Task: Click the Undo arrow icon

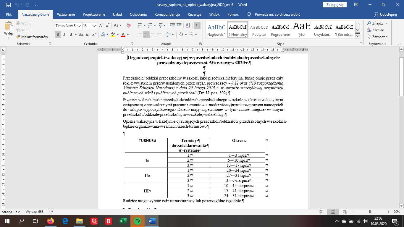Action: pos(17,5)
